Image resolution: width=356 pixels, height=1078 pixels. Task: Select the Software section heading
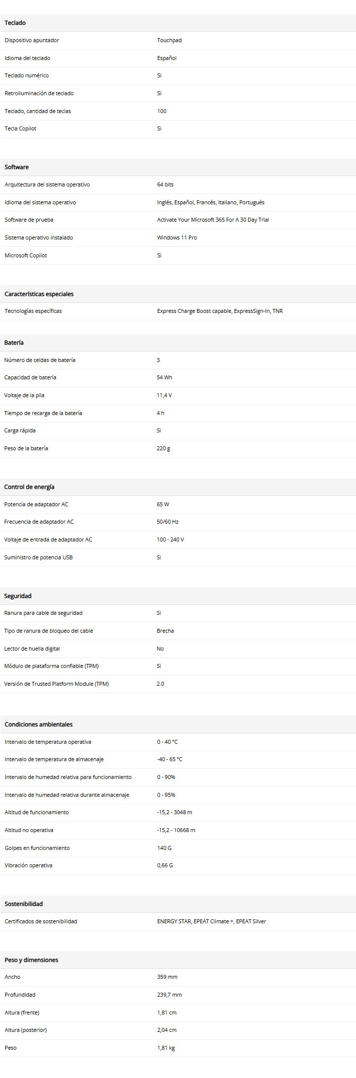[x=17, y=167]
